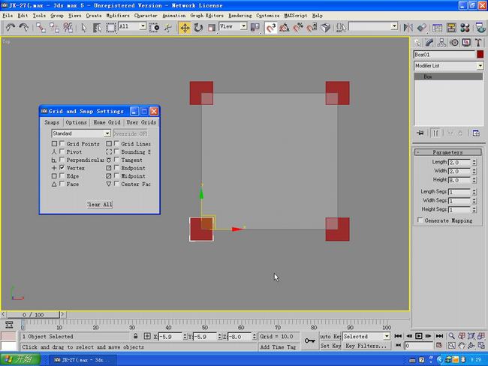Collapse the Parameters rollout
Screen dimensions: 488x366
pos(448,152)
